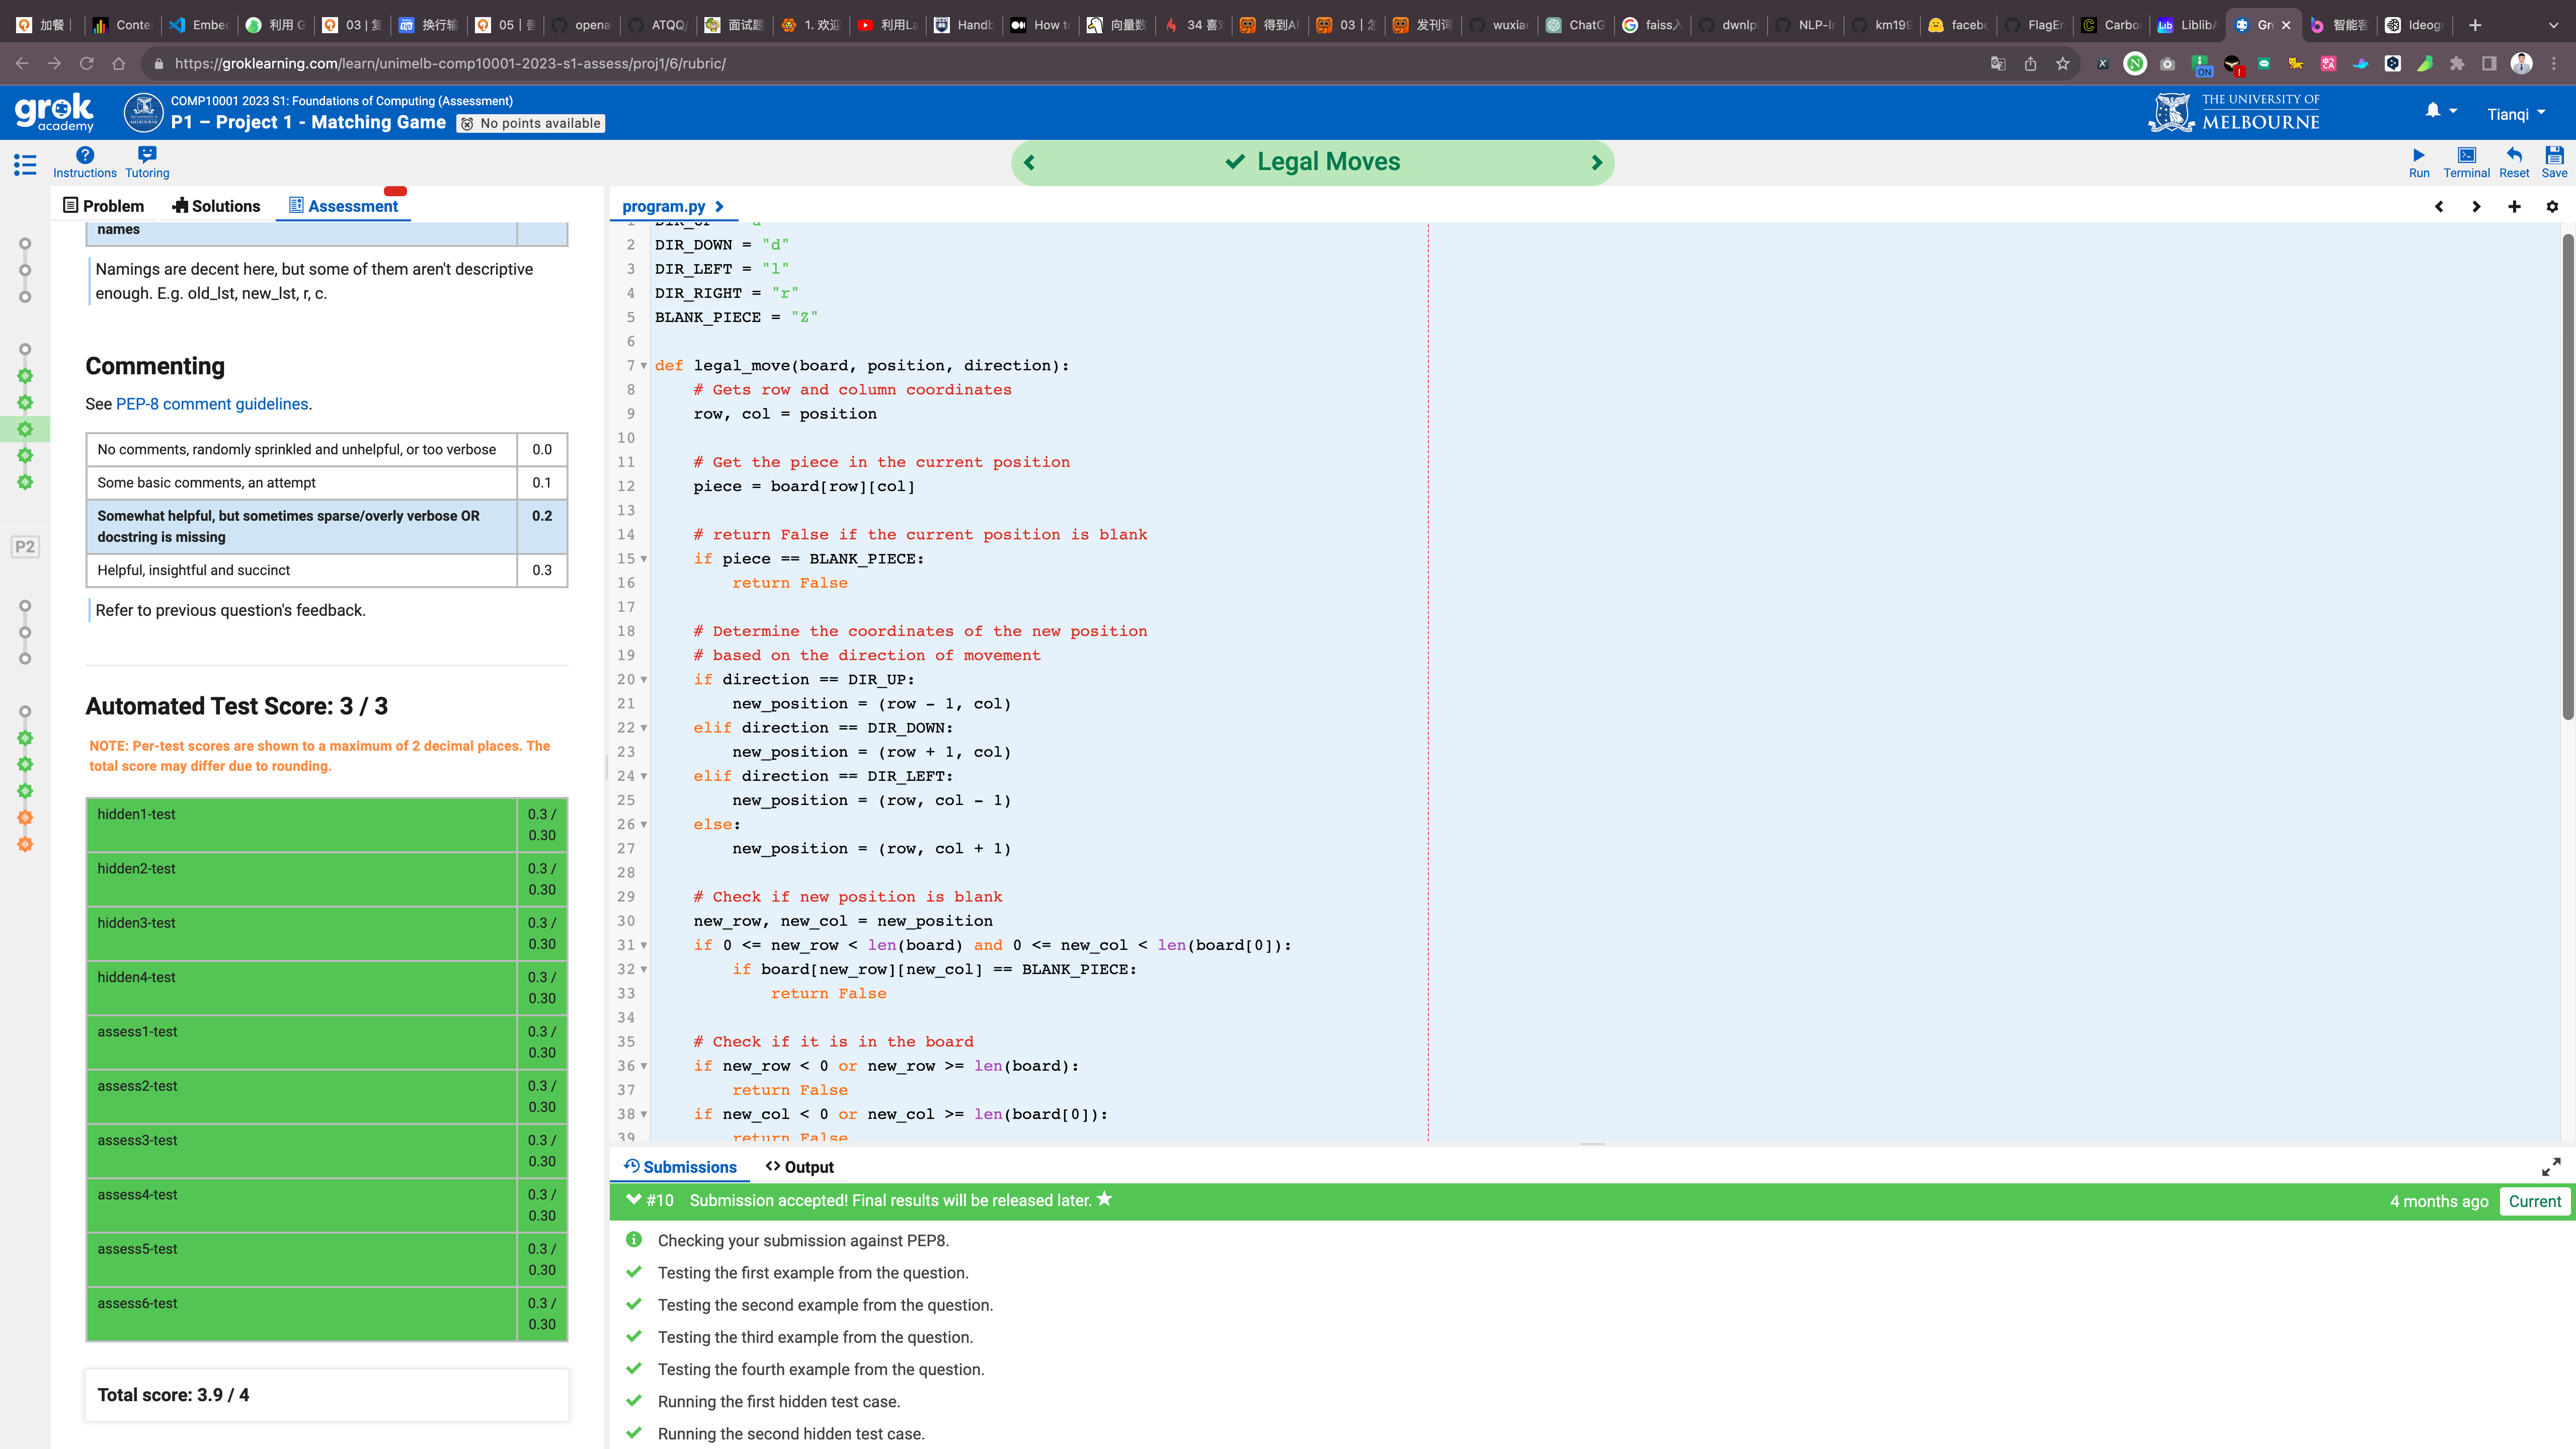Bookmark this page with the star
Viewport: 2576px width, 1449px height.
(x=2062, y=64)
